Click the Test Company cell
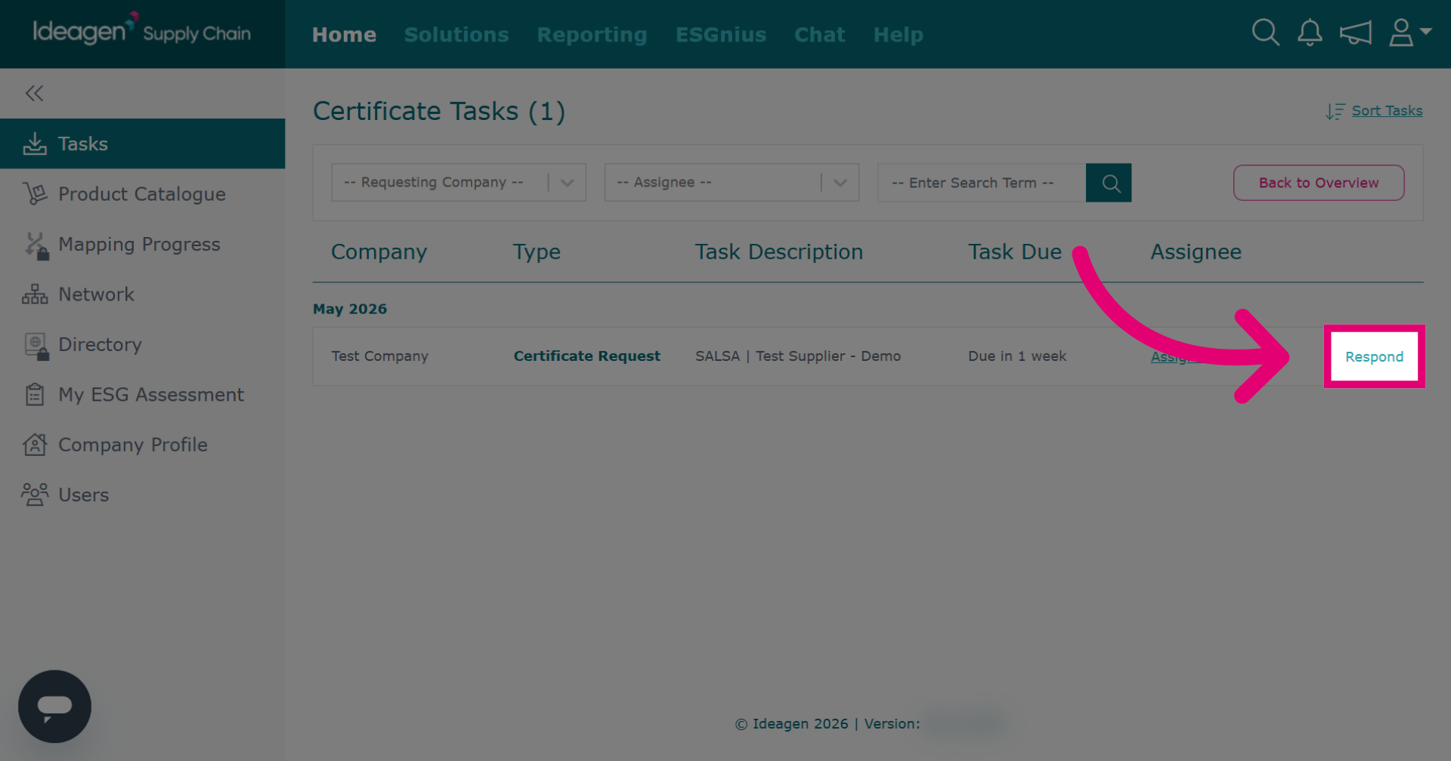The width and height of the screenshot is (1451, 761). pyautogui.click(x=379, y=356)
